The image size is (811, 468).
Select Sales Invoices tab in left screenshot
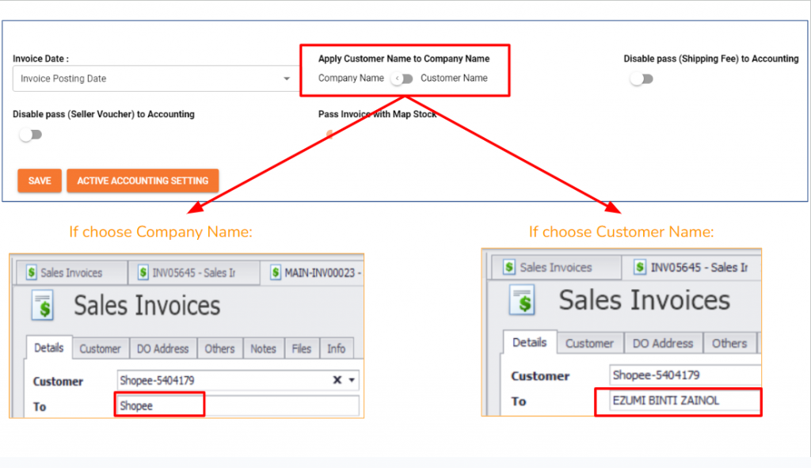click(71, 272)
